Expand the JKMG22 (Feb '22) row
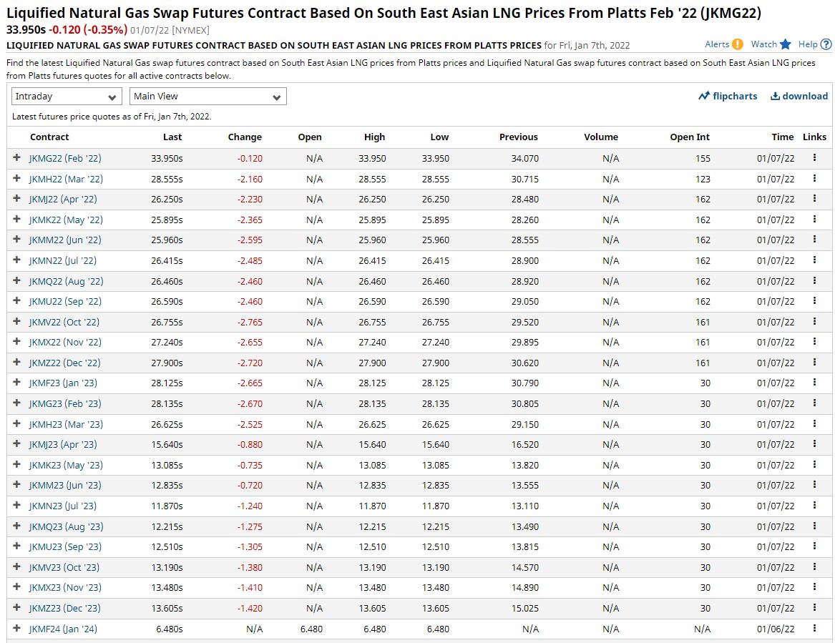The height and width of the screenshot is (643, 835). (16, 157)
